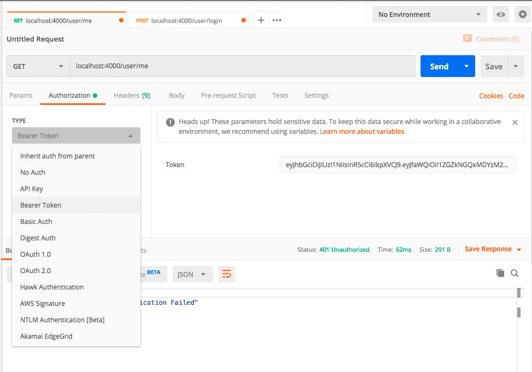This screenshot has width=532, height=372.
Task: Select OAuth 2.0 authorization type
Action: pos(36,270)
